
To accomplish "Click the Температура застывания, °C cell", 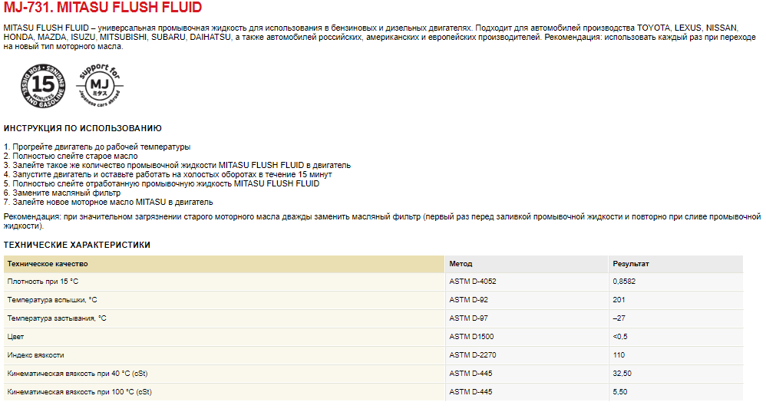I will pyautogui.click(x=224, y=318).
